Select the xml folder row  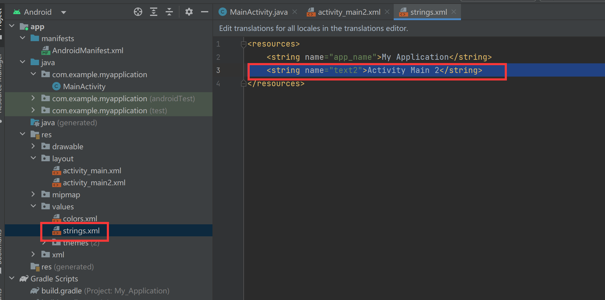click(x=109, y=255)
